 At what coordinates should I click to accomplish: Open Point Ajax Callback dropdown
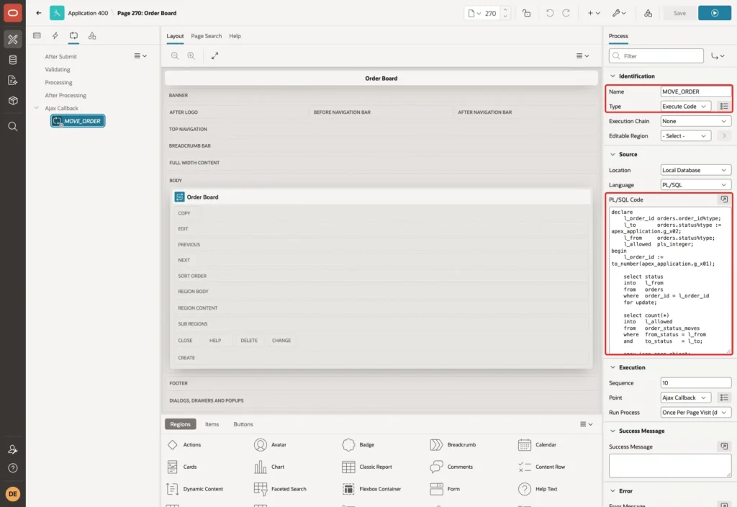(x=685, y=398)
